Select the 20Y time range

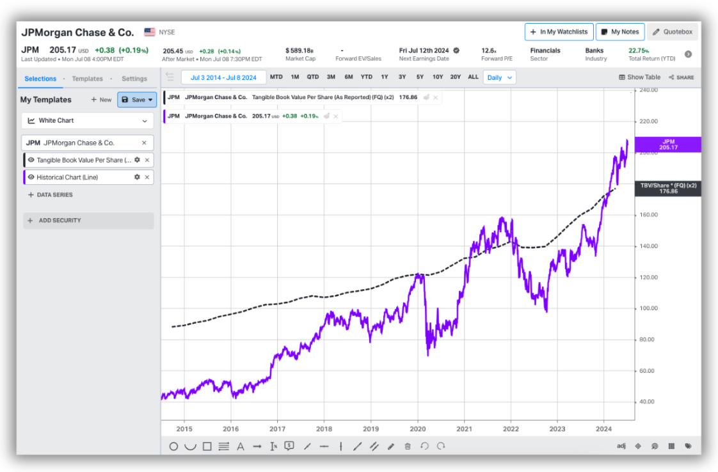click(455, 77)
